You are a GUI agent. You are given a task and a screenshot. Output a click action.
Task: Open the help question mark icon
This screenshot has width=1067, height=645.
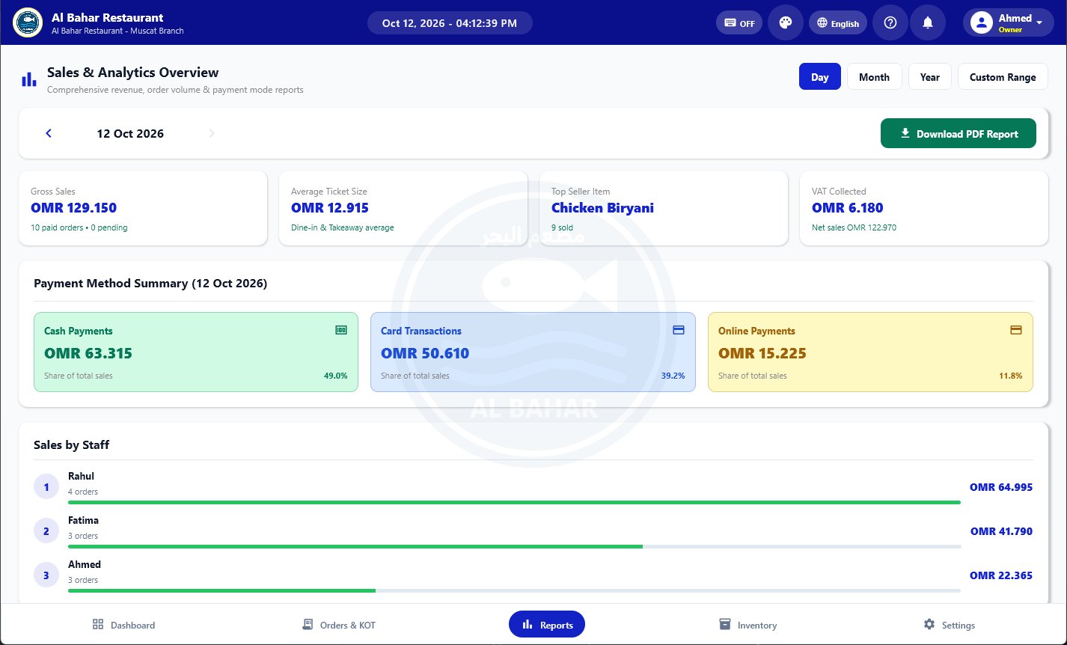pyautogui.click(x=890, y=22)
